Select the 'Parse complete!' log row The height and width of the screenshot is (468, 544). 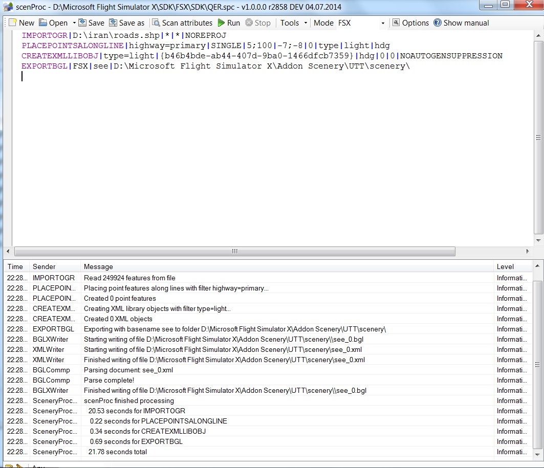pos(268,380)
